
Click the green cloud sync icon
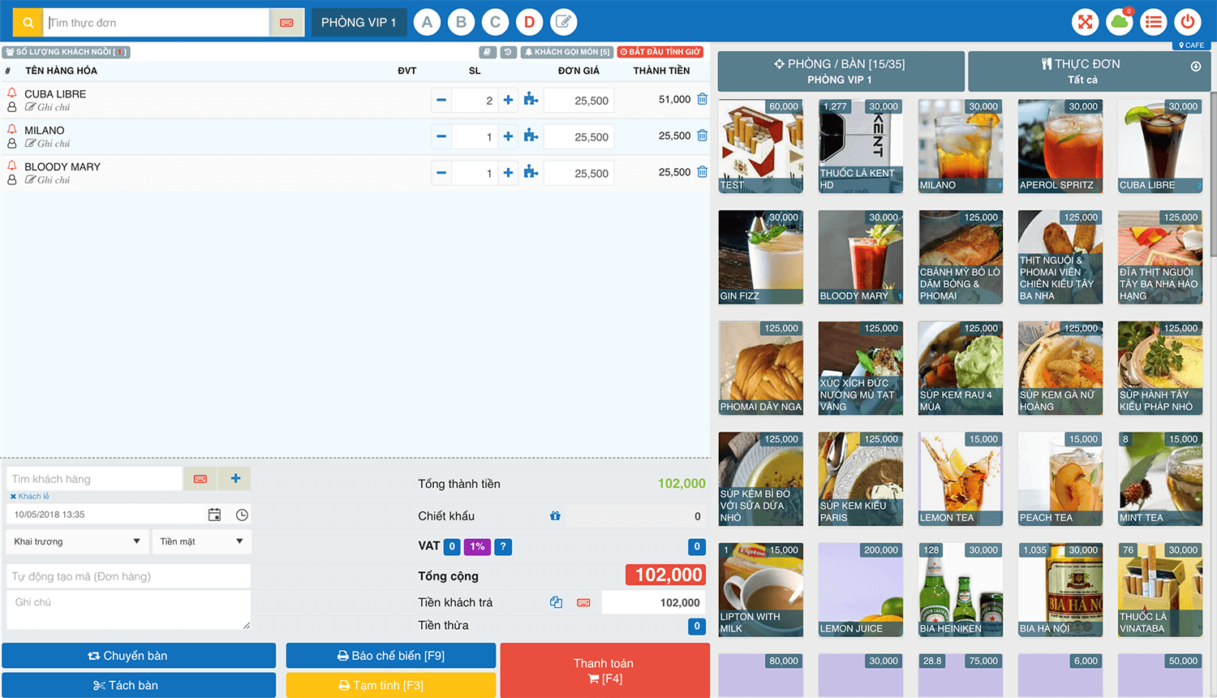1120,22
